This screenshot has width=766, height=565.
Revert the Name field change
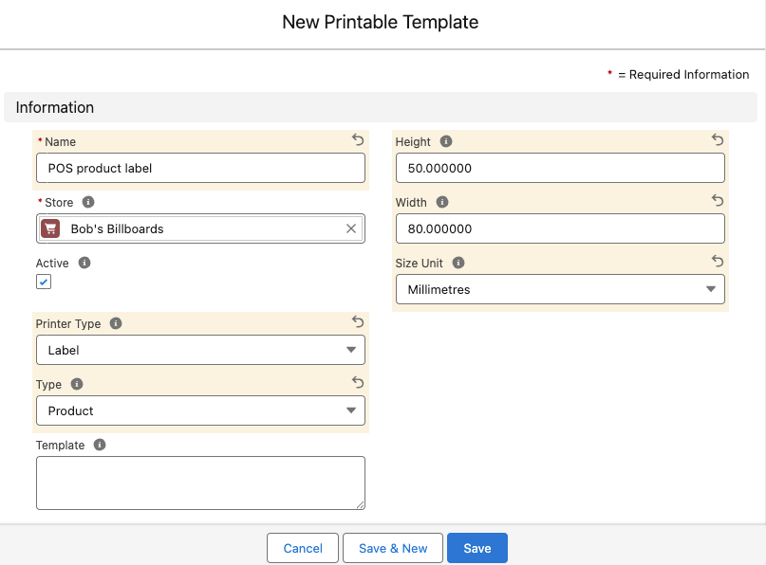coord(358,139)
